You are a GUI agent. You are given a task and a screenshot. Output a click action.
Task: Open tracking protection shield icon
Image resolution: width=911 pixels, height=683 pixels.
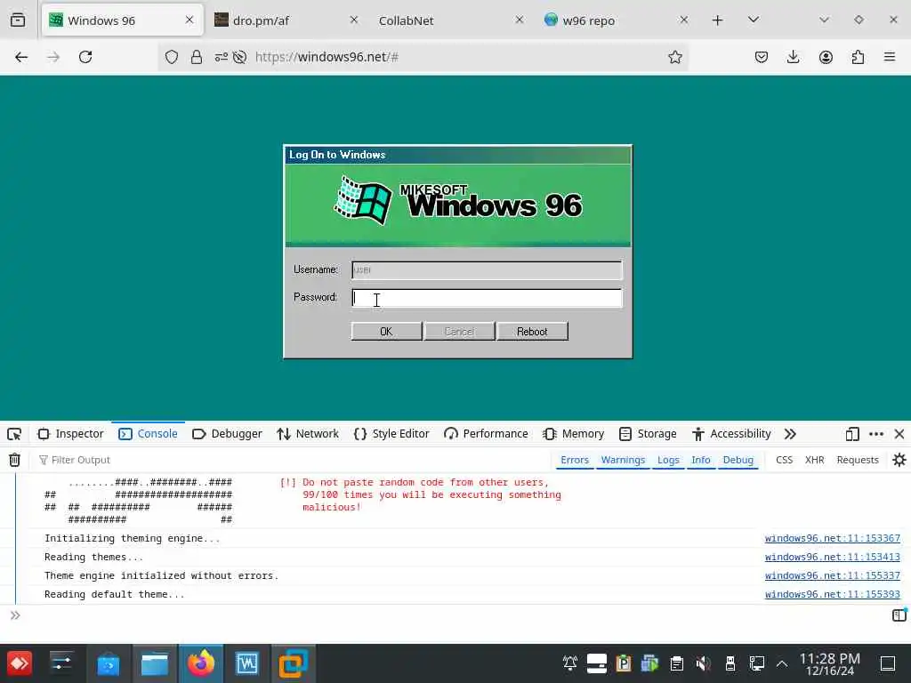pyautogui.click(x=172, y=57)
